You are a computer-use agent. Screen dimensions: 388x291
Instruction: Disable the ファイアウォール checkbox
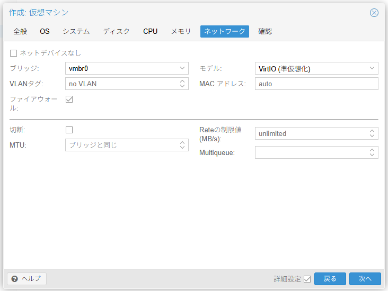(x=69, y=99)
